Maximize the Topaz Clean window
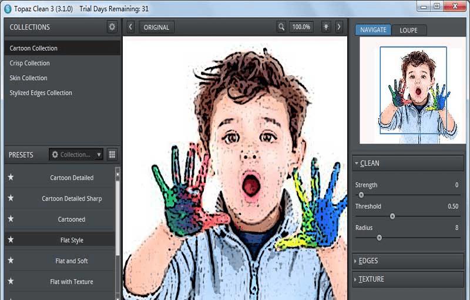Viewport: 470px width, 300px height. coord(437,6)
